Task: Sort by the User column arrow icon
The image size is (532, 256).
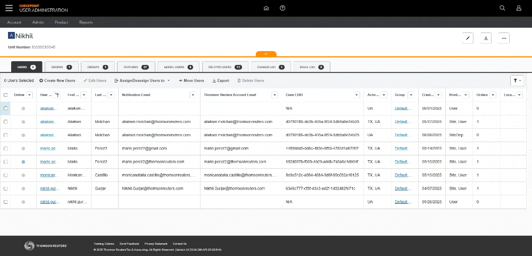Action: 57,95
